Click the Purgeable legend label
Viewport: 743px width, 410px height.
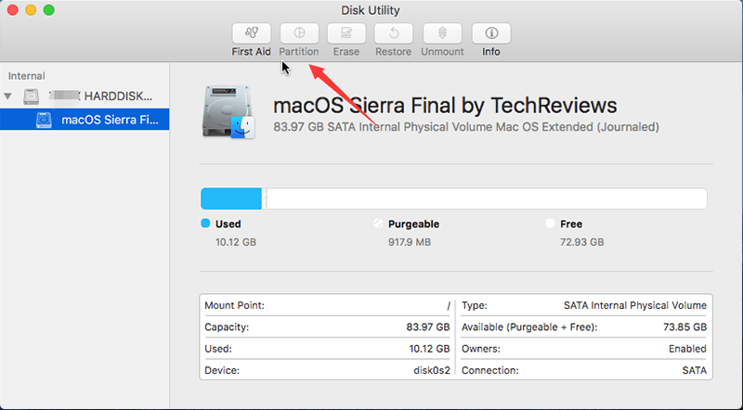413,224
